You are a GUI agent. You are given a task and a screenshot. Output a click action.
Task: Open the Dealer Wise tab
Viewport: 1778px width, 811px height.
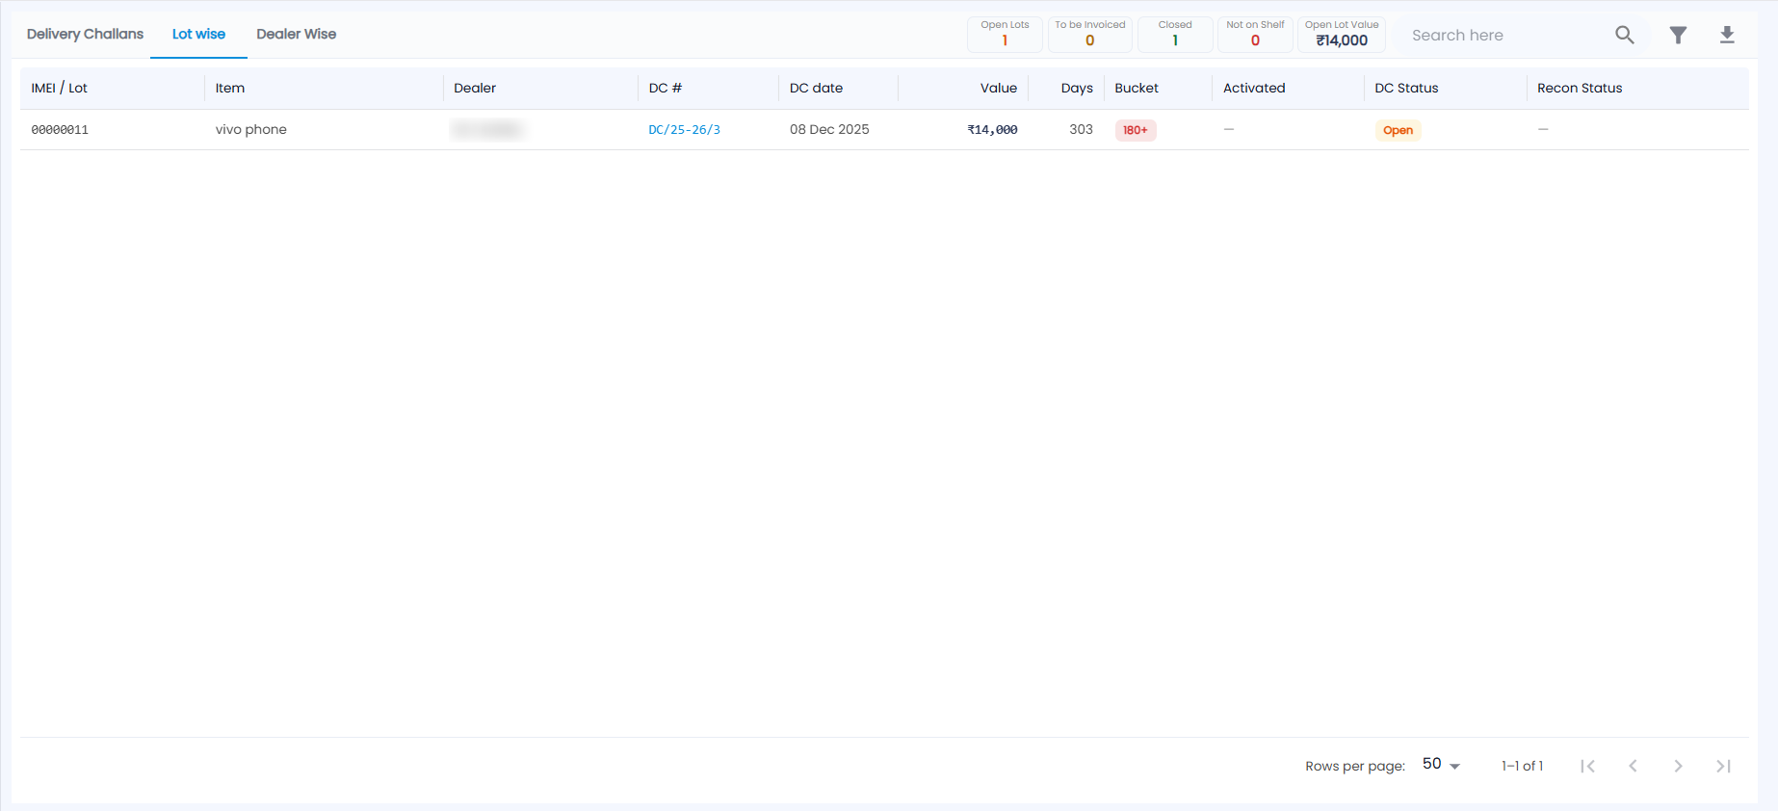(x=296, y=34)
